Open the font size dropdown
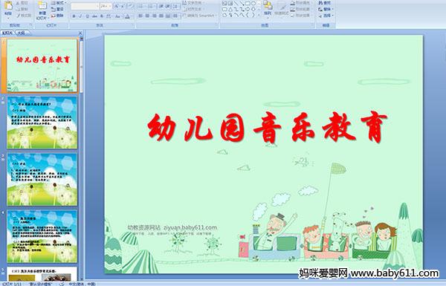Viewport: 446px width, 286px height. [x=110, y=6]
